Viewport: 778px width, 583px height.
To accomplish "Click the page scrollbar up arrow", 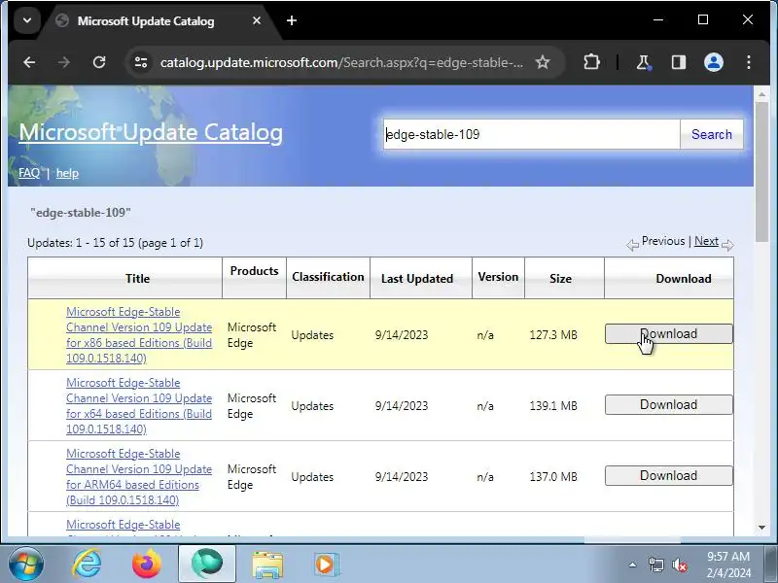I will click(761, 93).
